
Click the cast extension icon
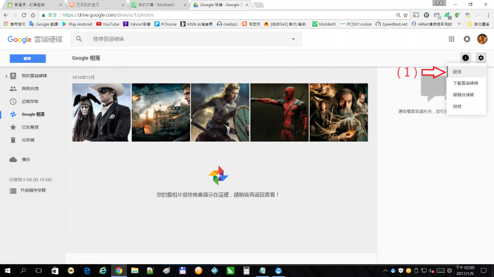[x=416, y=15]
